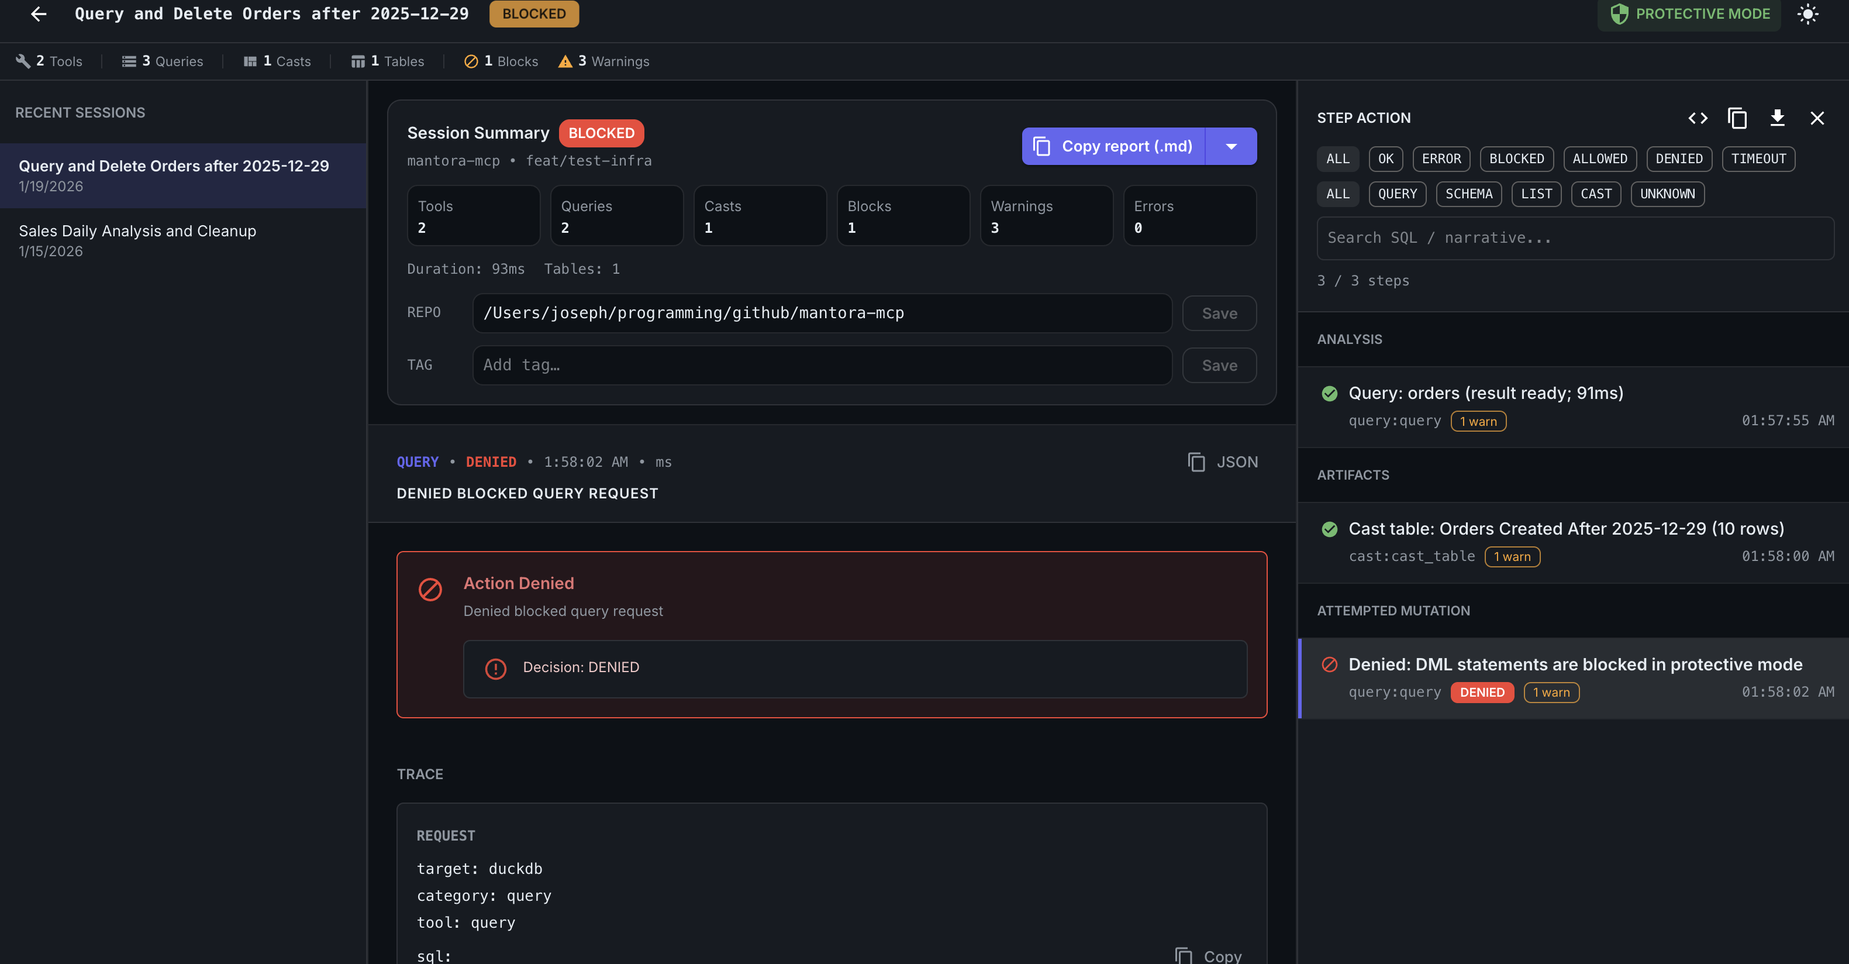1849x964 pixels.
Task: Click the copy icon in Step Action header
Action: click(1737, 118)
